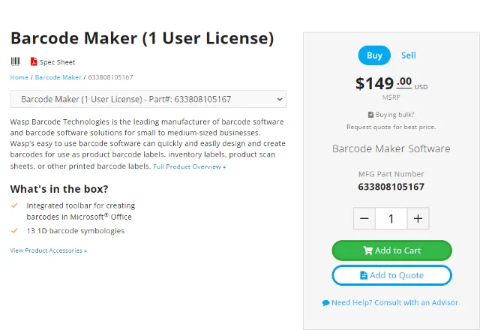Open the red PDF Spec Sheet icon
The height and width of the screenshot is (330, 480).
[33, 61]
